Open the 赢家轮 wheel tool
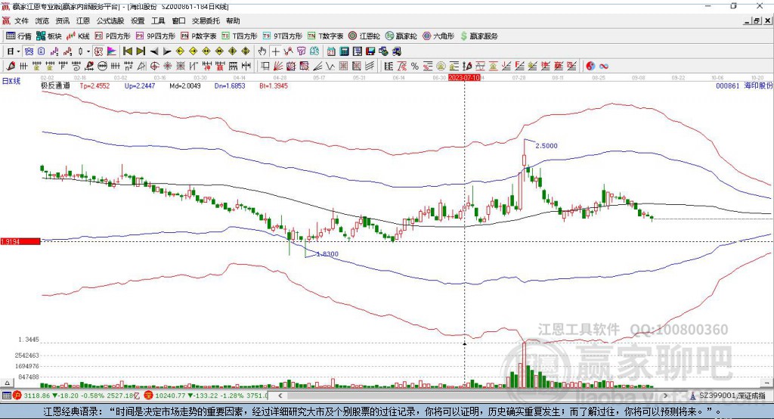The height and width of the screenshot is (419, 774). [401, 36]
